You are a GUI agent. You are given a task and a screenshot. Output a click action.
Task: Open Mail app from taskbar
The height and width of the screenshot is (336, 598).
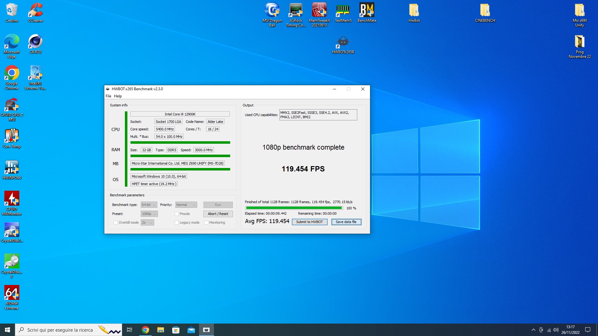[x=191, y=330]
